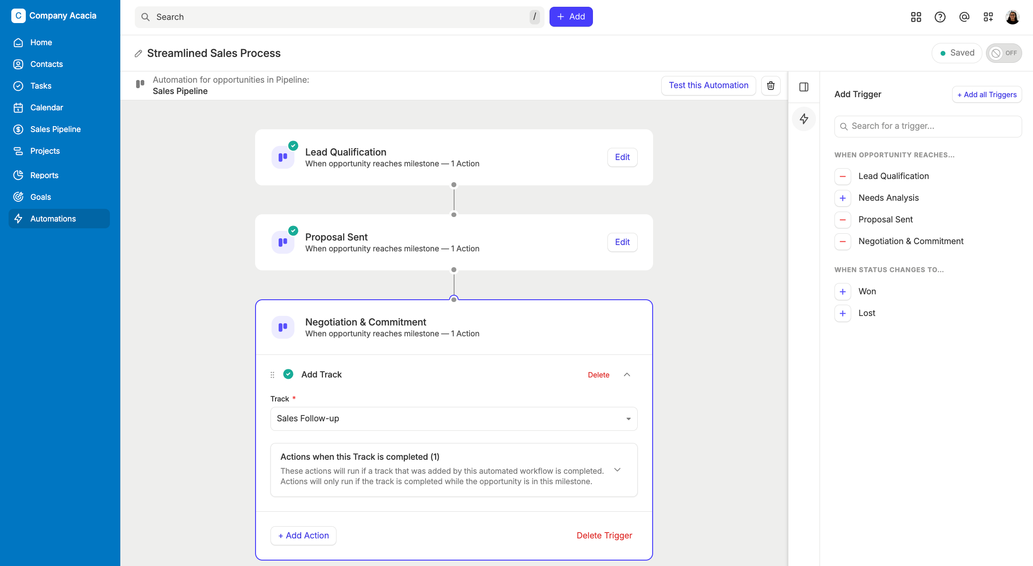1033x566 pixels.
Task: Delete the Add Track action
Action: coord(598,375)
